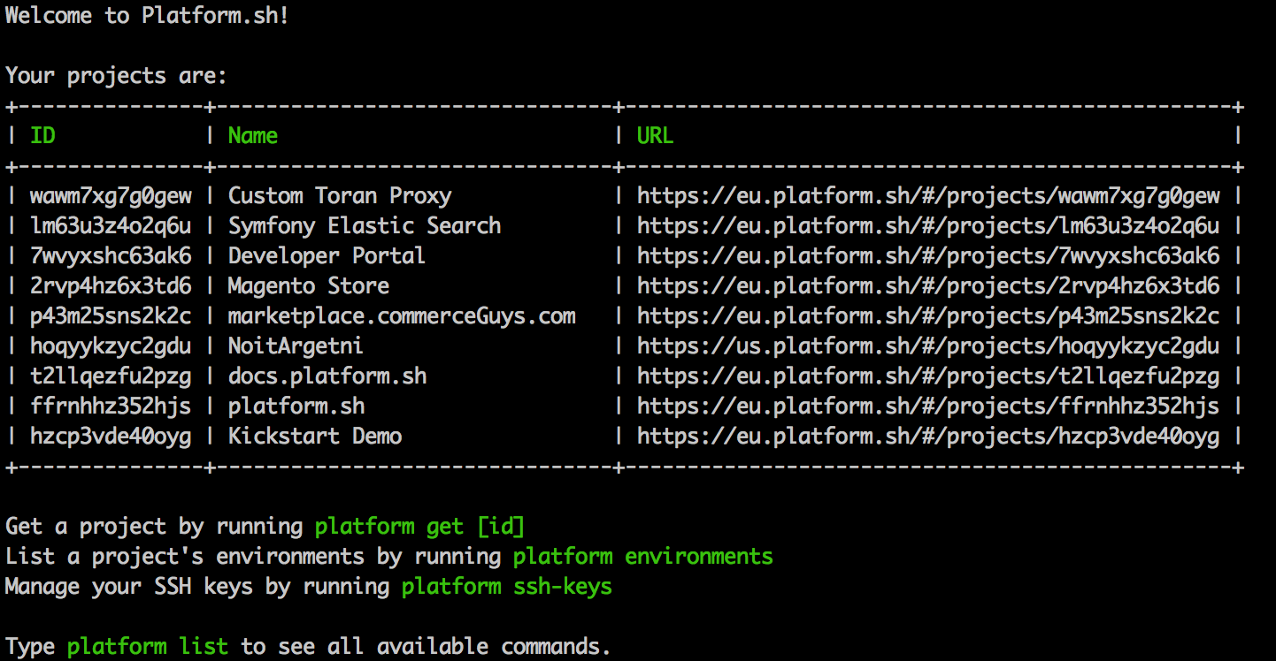
Task: Click the green URL column header
Action: coord(655,136)
